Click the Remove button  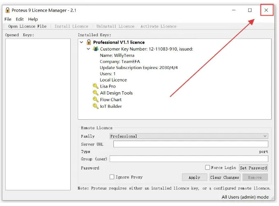click(255, 177)
